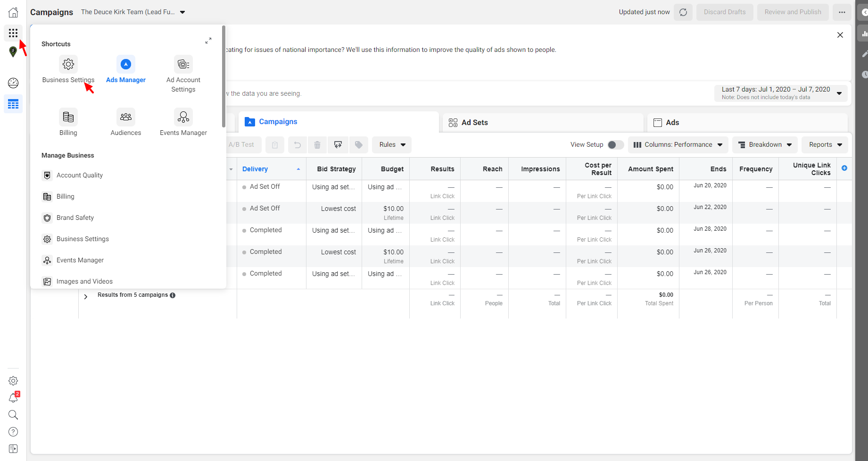Click the duplicate clipboard icon in toolbar
Screen dimensions: 868x461
[275, 145]
